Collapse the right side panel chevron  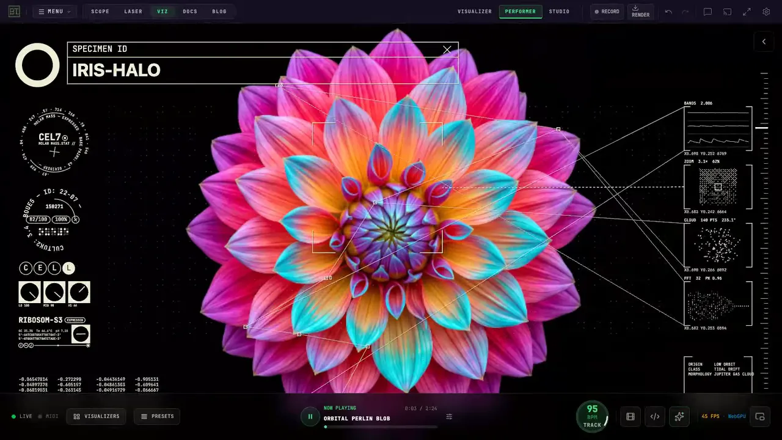click(764, 42)
